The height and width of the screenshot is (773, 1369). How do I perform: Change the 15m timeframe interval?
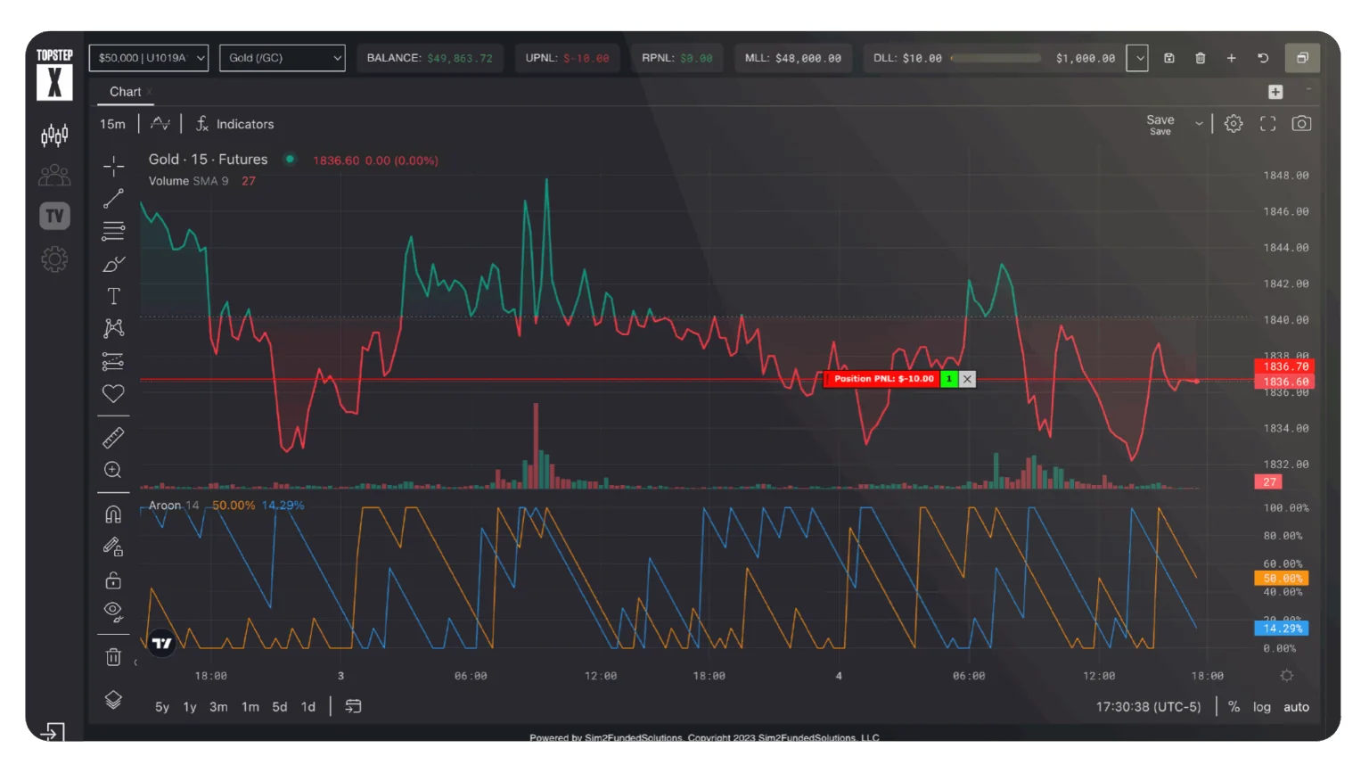point(112,124)
